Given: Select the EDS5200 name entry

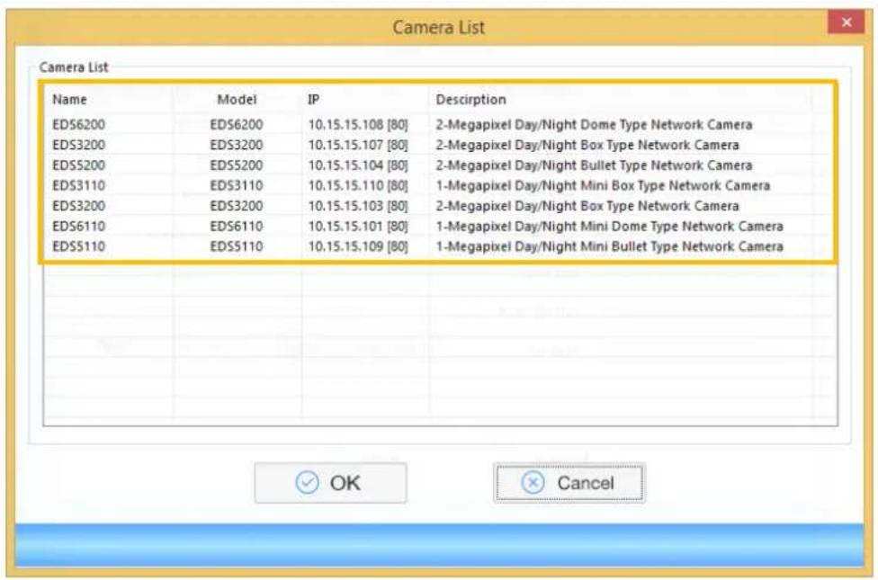Looking at the screenshot, I should [x=78, y=165].
